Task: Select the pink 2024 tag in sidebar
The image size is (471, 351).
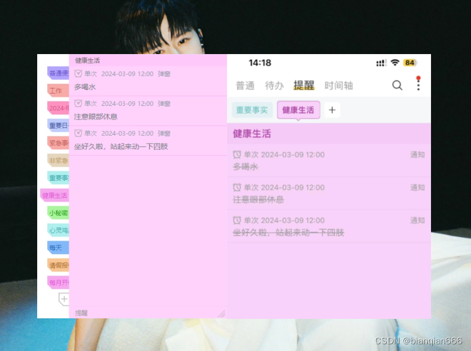Action: coord(58,108)
